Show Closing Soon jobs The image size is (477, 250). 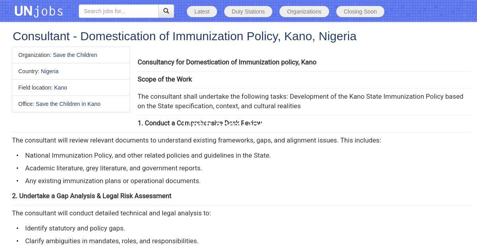coord(360,12)
